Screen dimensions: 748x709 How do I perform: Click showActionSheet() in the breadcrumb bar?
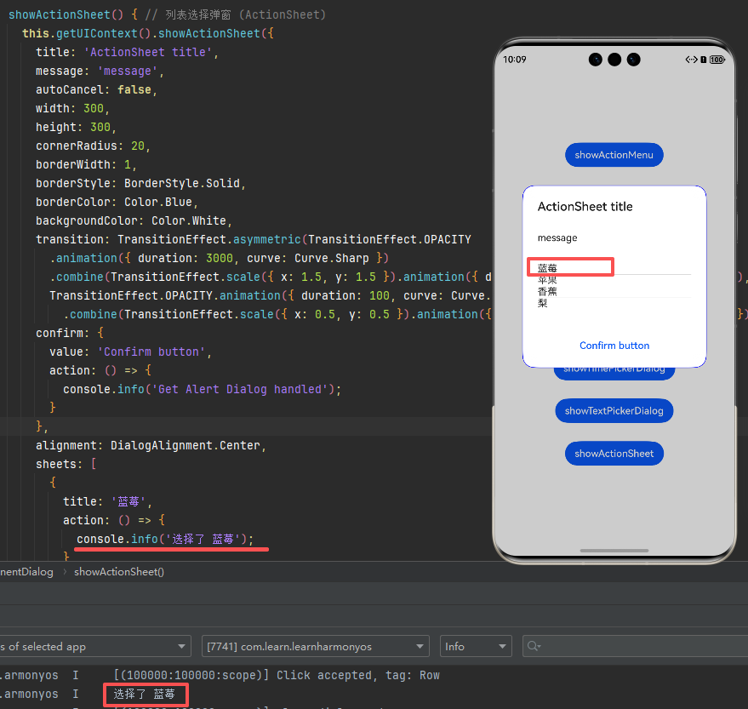pyautogui.click(x=119, y=572)
